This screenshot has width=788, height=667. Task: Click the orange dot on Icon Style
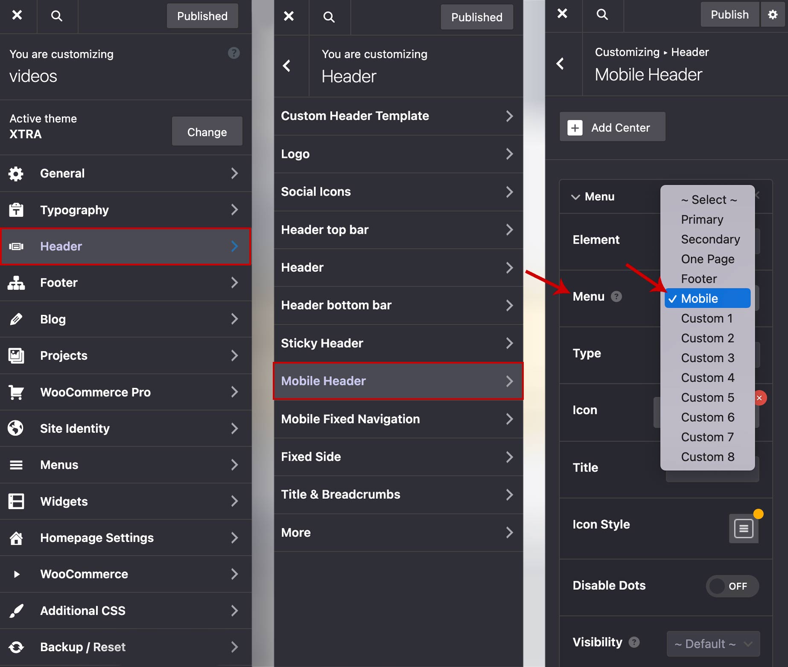(x=758, y=514)
